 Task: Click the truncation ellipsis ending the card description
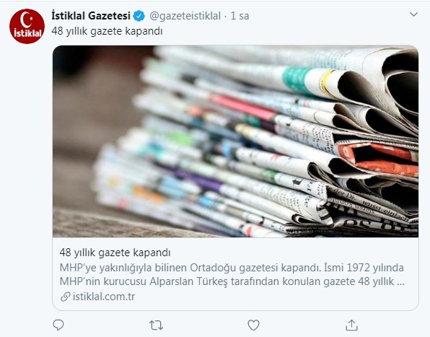[400, 282]
